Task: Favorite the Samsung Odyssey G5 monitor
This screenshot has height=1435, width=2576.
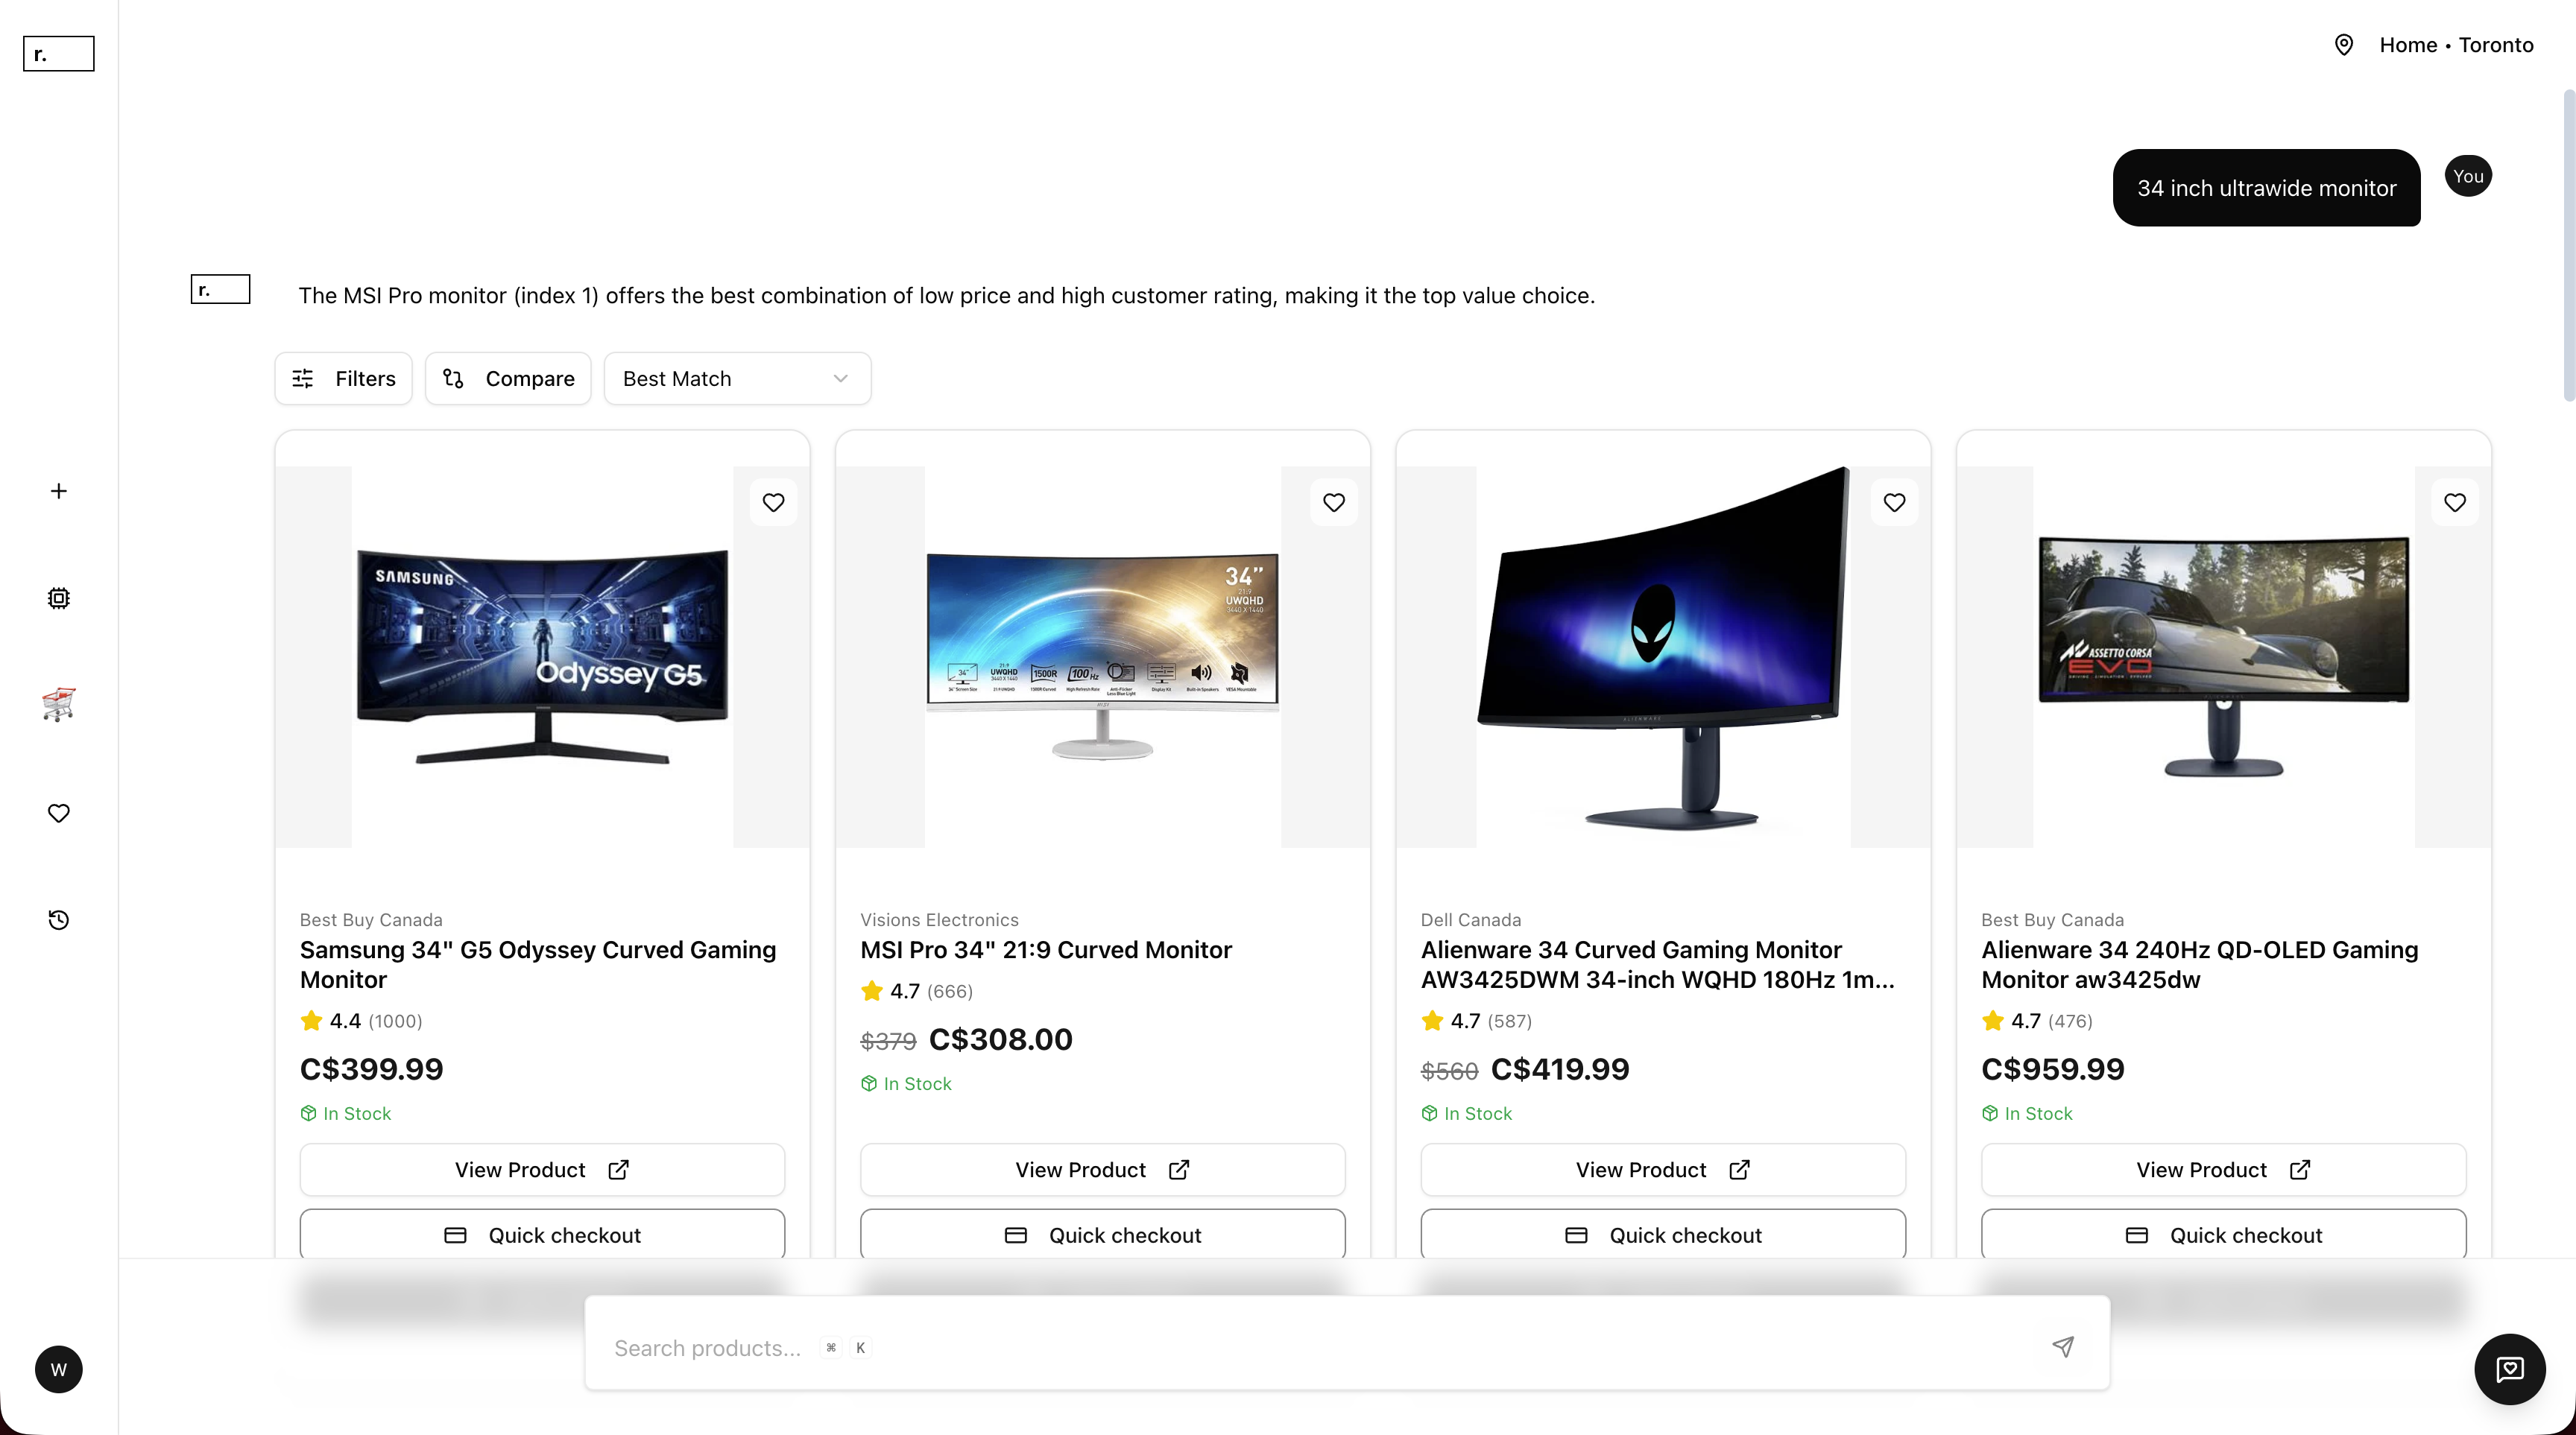Action: point(772,501)
